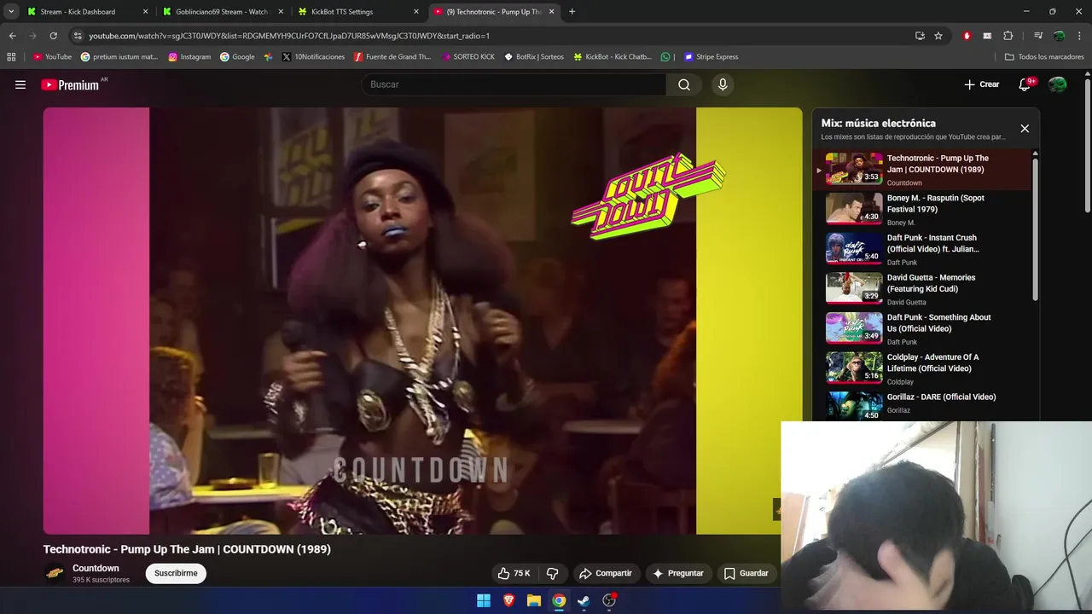Click the Suscribirme button

pyautogui.click(x=176, y=573)
